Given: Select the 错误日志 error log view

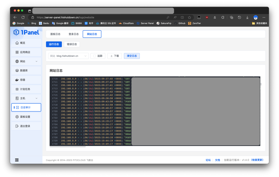Looking at the screenshot, I should [72, 44].
